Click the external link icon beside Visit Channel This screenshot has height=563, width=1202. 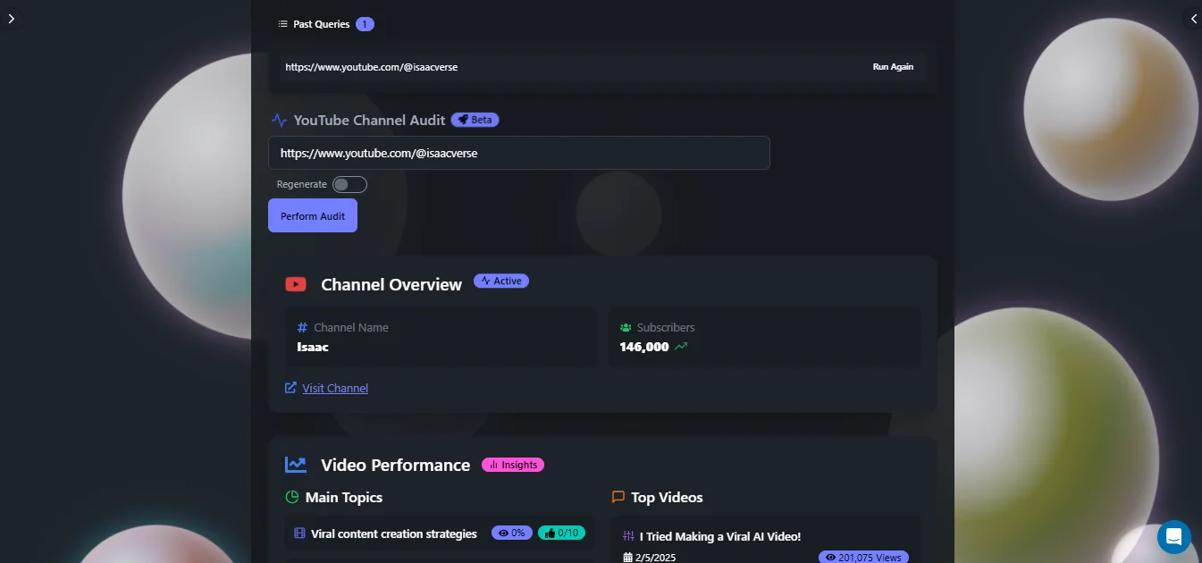coord(290,388)
